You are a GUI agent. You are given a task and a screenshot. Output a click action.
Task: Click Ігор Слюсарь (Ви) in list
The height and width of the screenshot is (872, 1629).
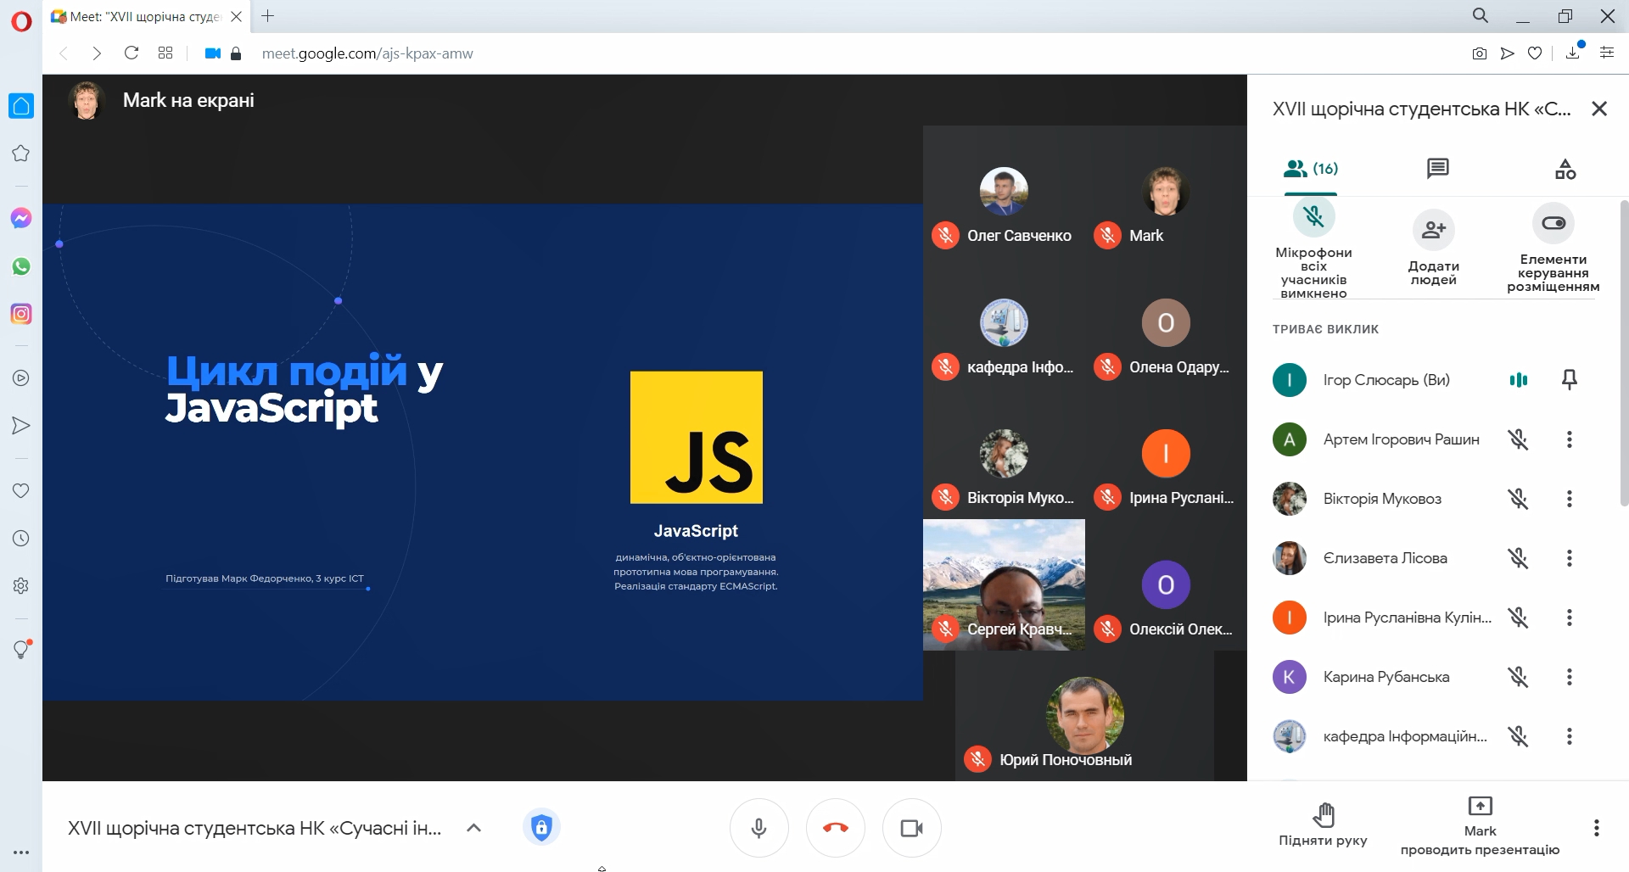click(1386, 380)
